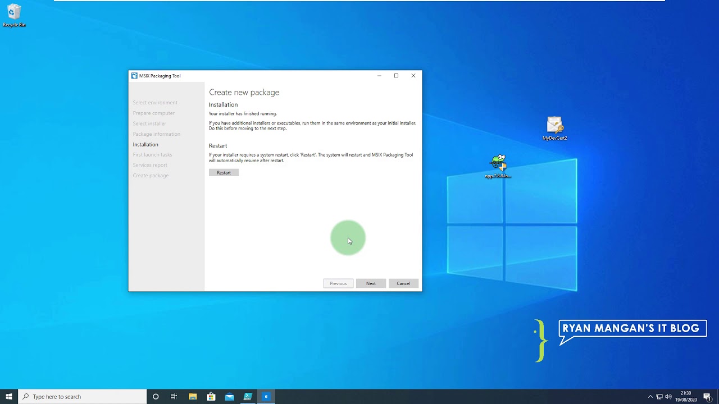Select the Services report step
Image resolution: width=719 pixels, height=404 pixels.
coord(150,165)
